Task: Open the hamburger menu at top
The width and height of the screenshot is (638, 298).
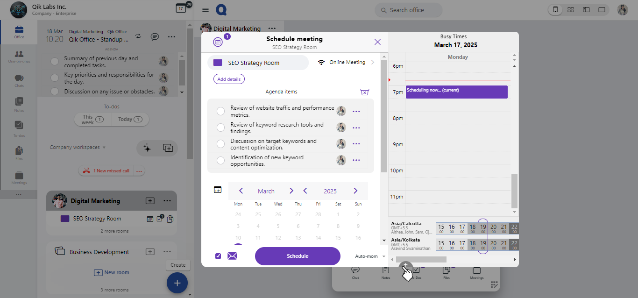Action: point(206,10)
